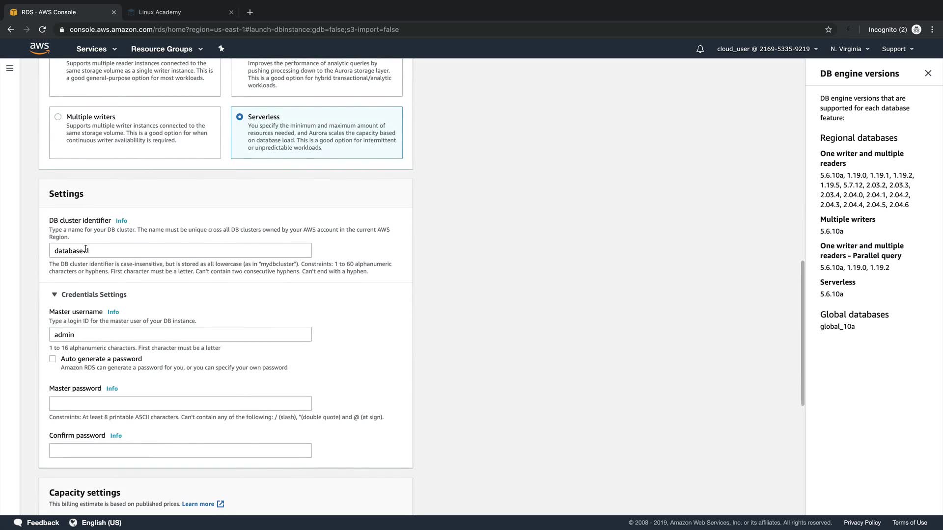Collapse the Credentials Settings section
The height and width of the screenshot is (530, 943).
tap(54, 294)
